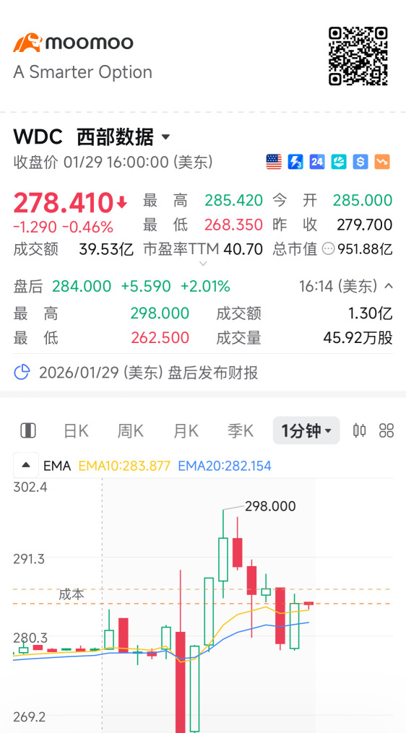Switch to 季K chart tab
406x733 pixels.
pyautogui.click(x=241, y=430)
